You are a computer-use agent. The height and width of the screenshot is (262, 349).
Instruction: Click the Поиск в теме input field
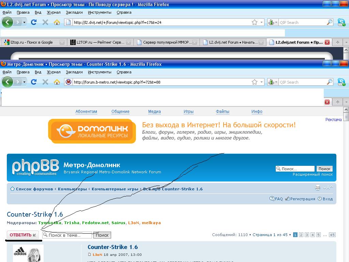point(67,235)
